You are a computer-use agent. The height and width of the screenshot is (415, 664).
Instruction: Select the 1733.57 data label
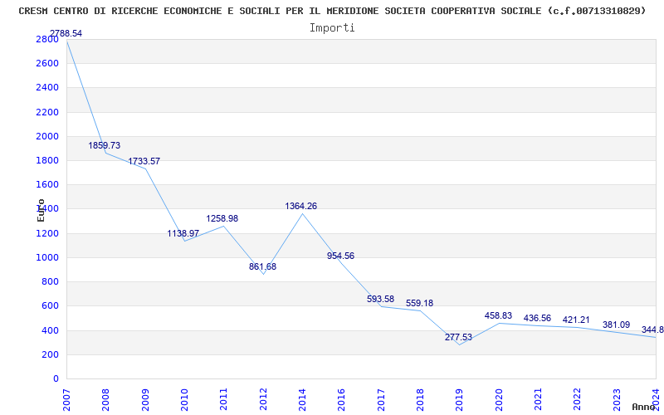point(144,161)
